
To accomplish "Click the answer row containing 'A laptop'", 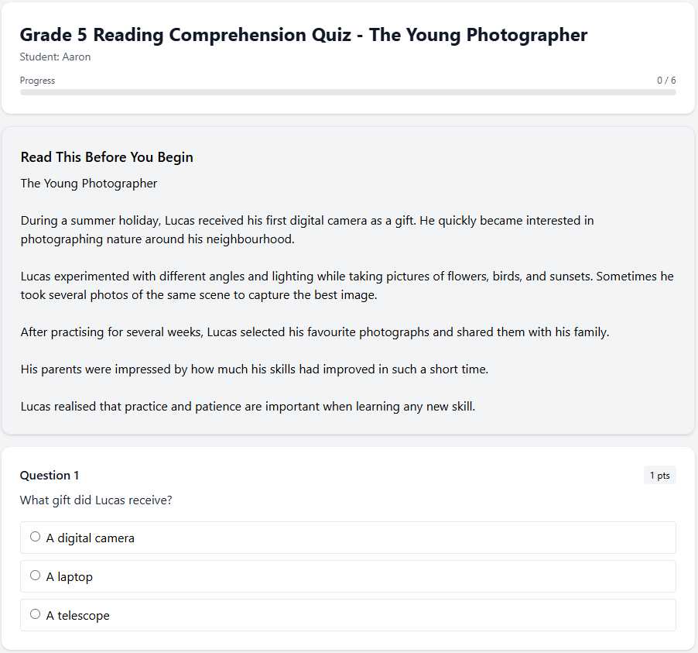I will point(347,576).
